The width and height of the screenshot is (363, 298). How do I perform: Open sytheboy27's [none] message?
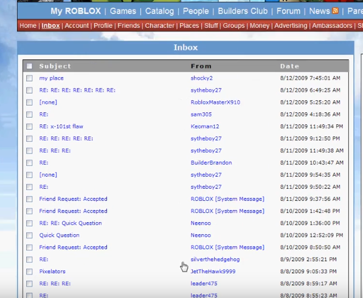coord(48,175)
